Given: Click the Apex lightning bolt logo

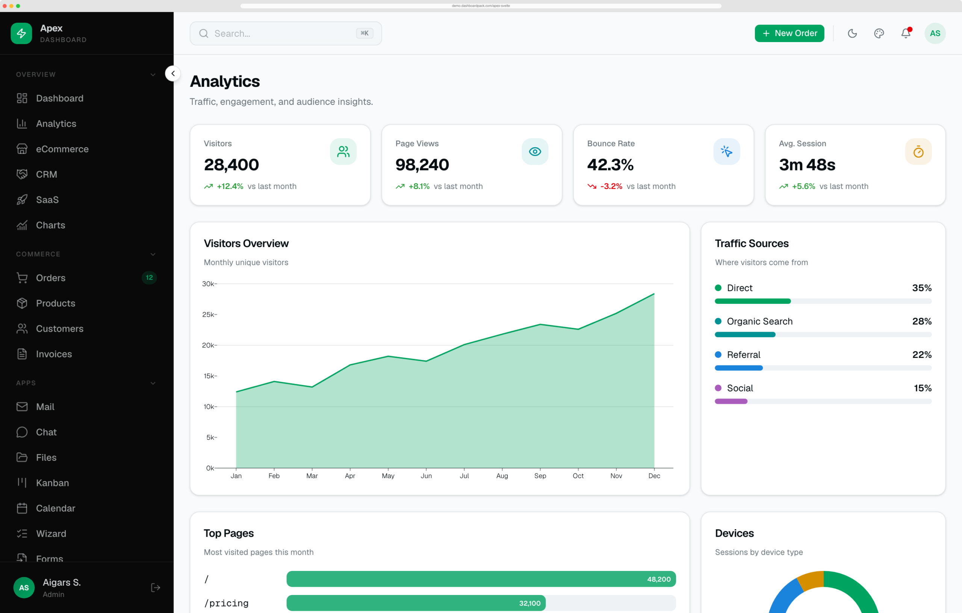Looking at the screenshot, I should pyautogui.click(x=21, y=33).
